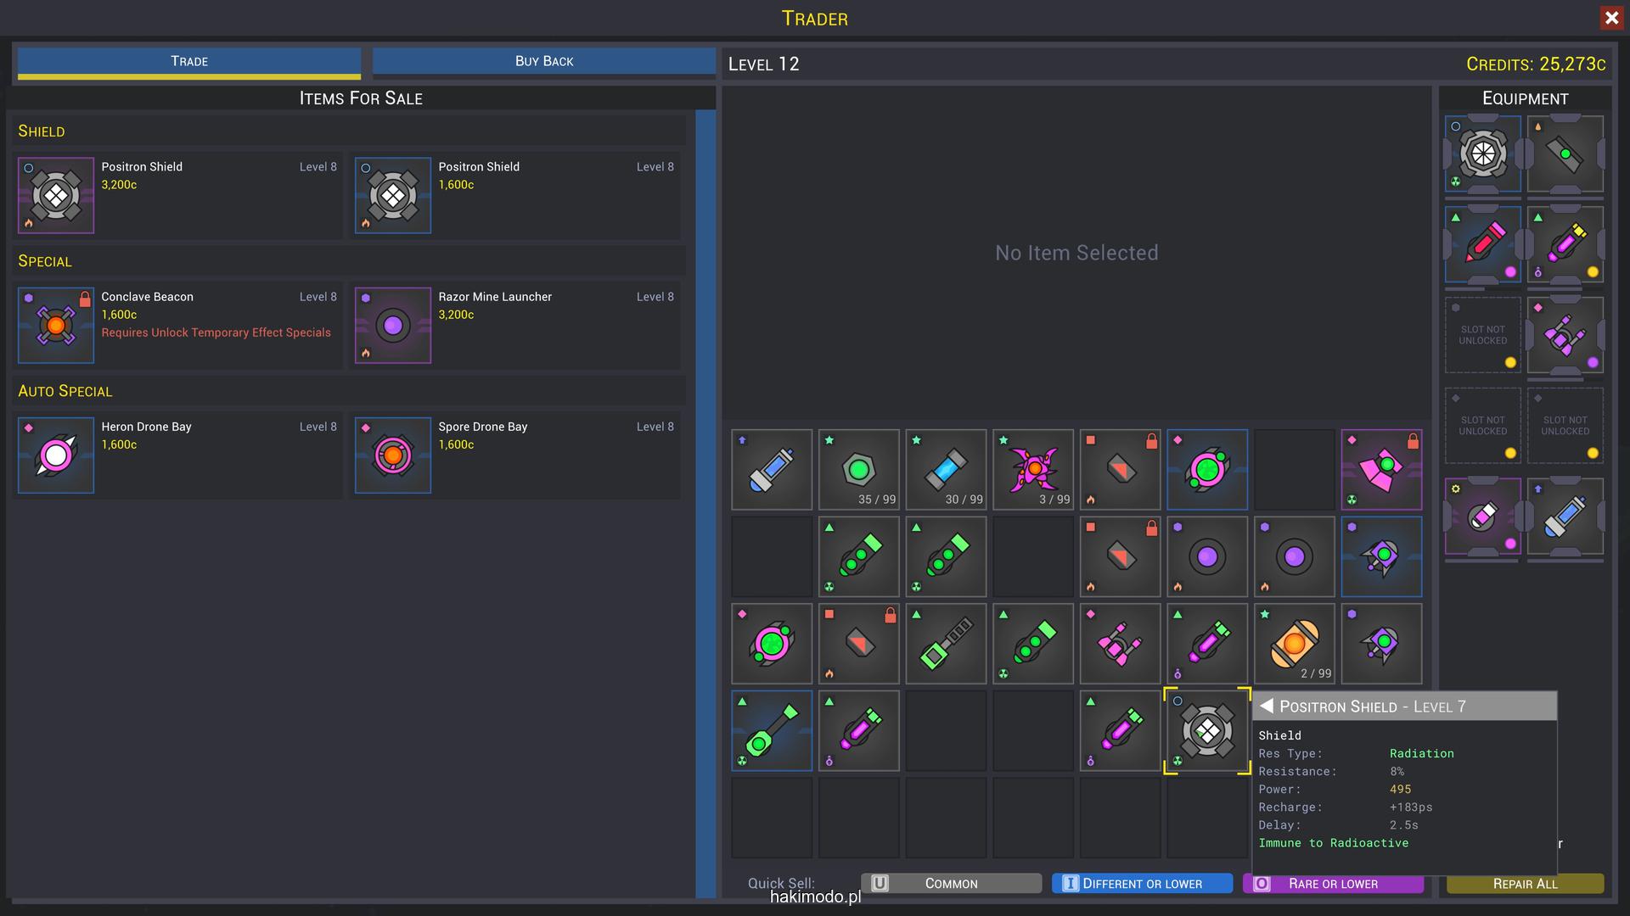Quick sell Different or lower items
This screenshot has height=916, width=1630.
coord(1142,884)
